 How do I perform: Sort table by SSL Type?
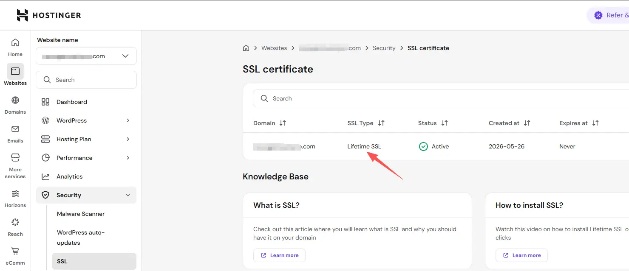381,123
